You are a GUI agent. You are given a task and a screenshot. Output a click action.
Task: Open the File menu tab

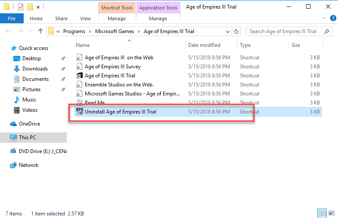12,18
